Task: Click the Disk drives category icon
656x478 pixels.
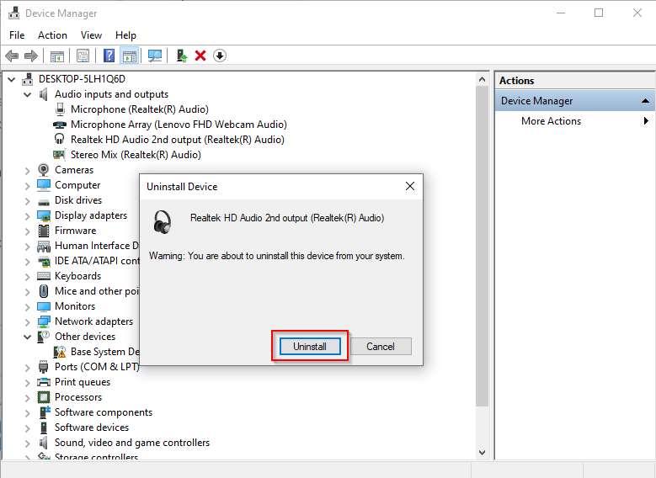Action: tap(44, 202)
